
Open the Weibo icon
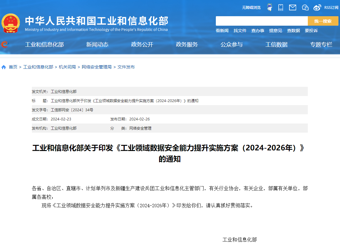pos(317,8)
